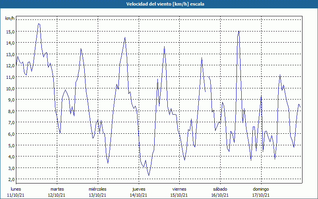This screenshot has width=318, height=199.
Task: Click the 'km/h' unit label
Action: (10, 18)
